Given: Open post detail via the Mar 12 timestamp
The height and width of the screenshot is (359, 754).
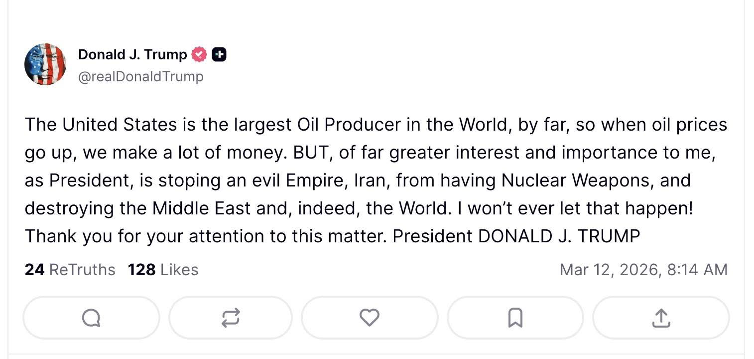Looking at the screenshot, I should pyautogui.click(x=644, y=269).
